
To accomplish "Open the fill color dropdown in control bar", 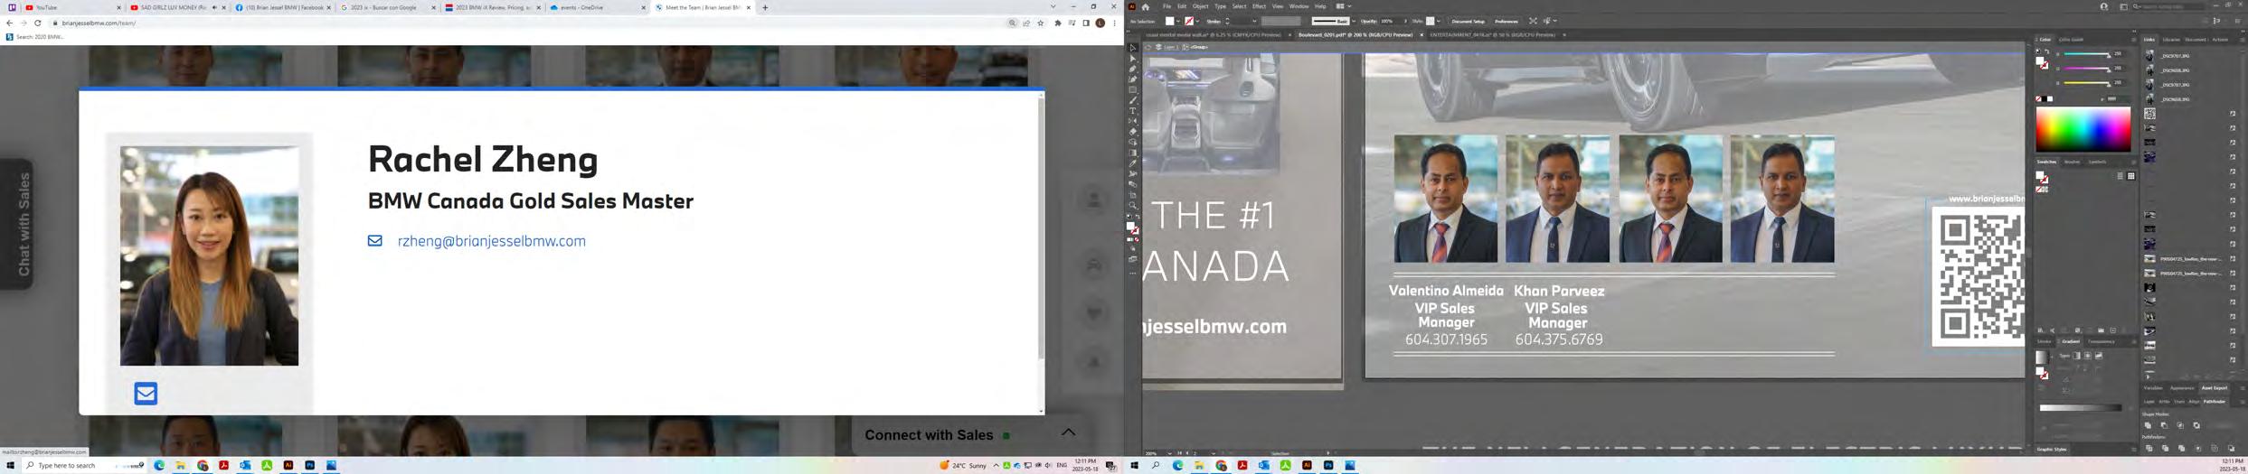I will (x=1180, y=21).
